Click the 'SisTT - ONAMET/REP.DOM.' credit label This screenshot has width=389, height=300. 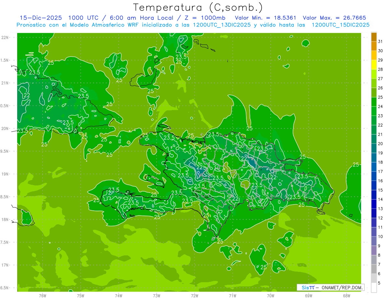331,287
